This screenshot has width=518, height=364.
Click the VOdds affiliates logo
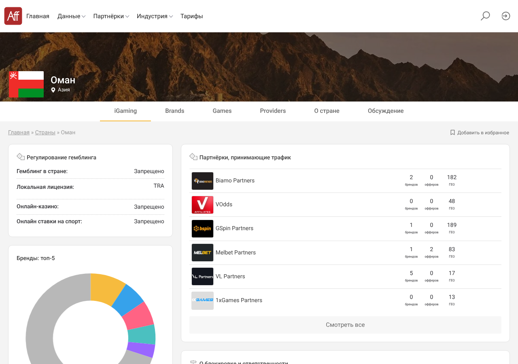(x=202, y=205)
